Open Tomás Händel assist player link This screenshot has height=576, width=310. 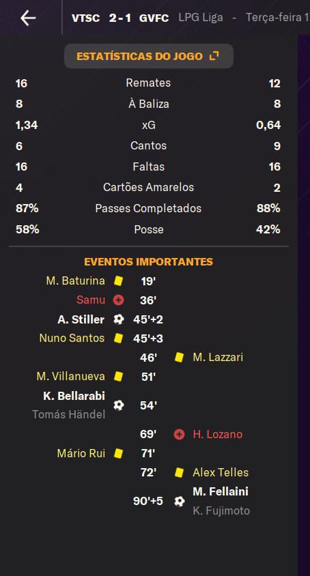click(x=69, y=415)
